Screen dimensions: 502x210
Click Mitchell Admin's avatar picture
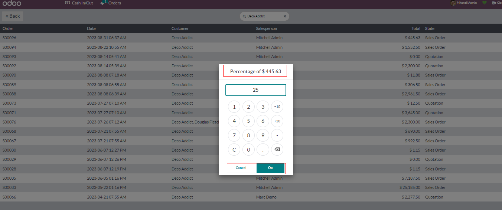tap(453, 3)
